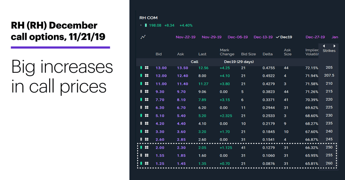The height and width of the screenshot is (180, 345).
Task: Show fewer strikes with left arrow
Action: (324, 46)
